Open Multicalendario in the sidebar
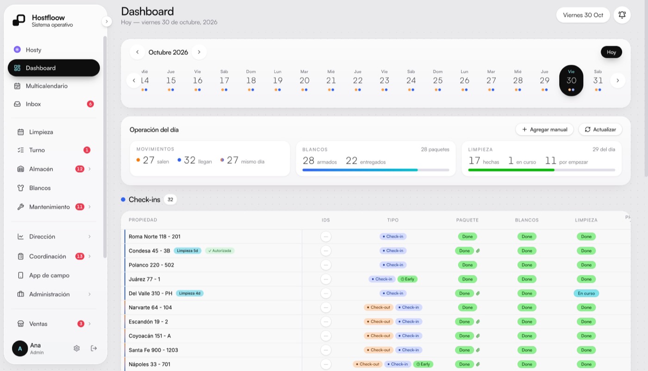Viewport: 648px width, 371px height. (54, 86)
